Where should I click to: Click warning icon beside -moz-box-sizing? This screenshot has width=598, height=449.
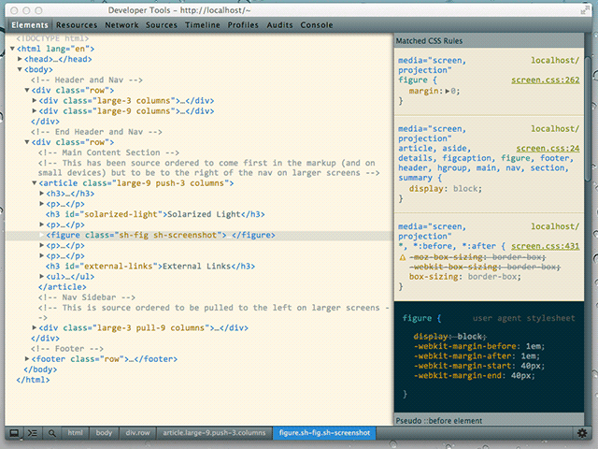[x=403, y=255]
